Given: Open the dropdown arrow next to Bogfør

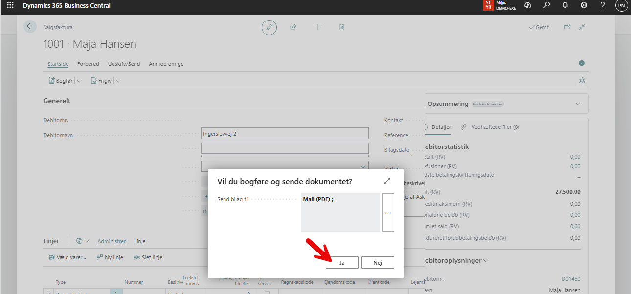Looking at the screenshot, I should 79,81.
